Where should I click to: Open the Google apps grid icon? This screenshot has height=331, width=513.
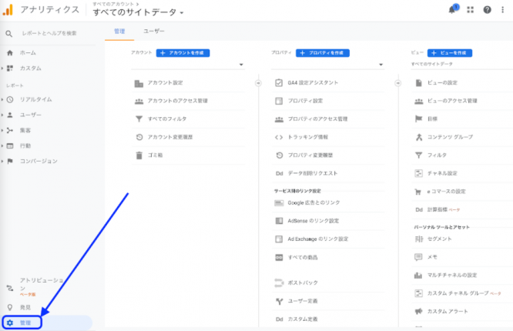471,10
